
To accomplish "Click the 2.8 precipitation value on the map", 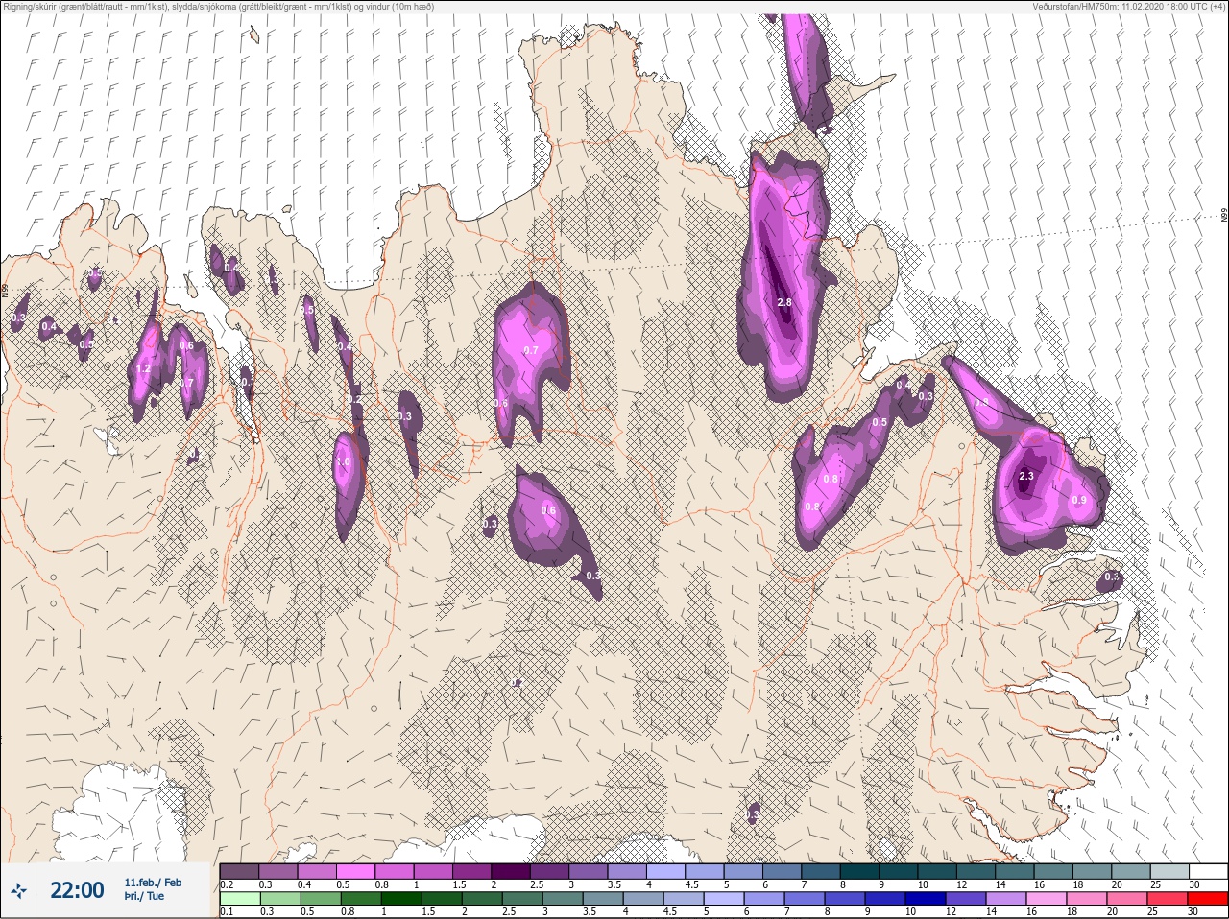I will [x=784, y=302].
